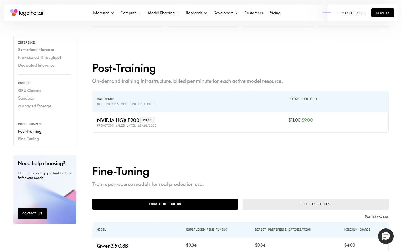Jump to Provisioned Throughput section
The height and width of the screenshot is (251, 402).
point(40,57)
